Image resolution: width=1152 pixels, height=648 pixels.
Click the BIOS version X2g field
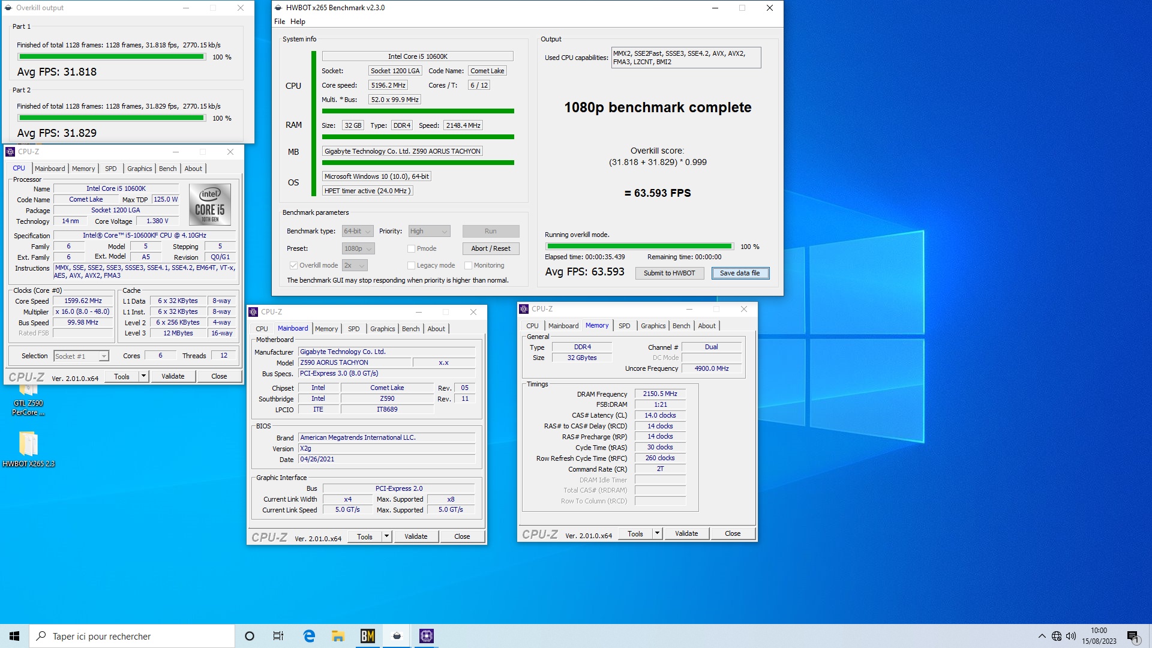[x=386, y=449]
